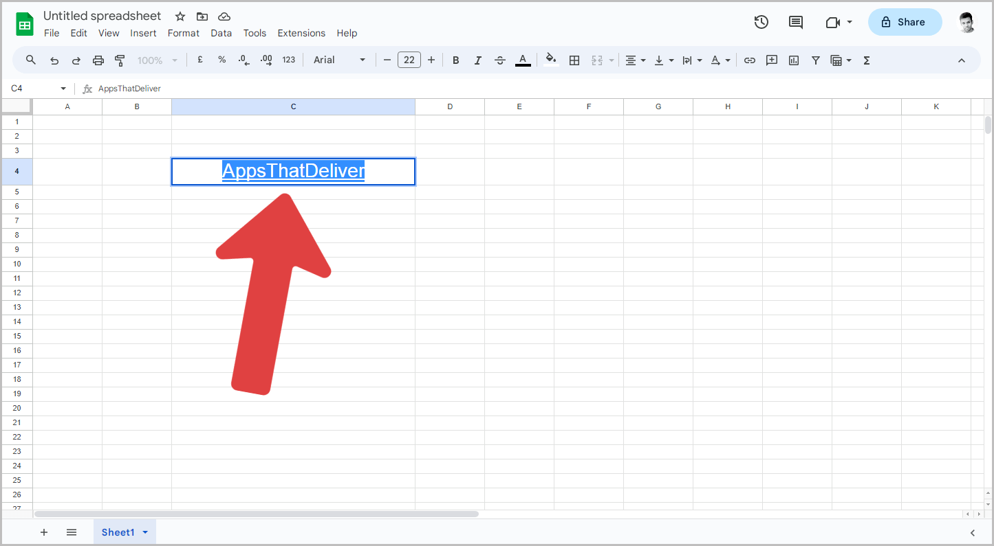The image size is (994, 546).
Task: Toggle bold formatting on selected text
Action: pyautogui.click(x=455, y=60)
